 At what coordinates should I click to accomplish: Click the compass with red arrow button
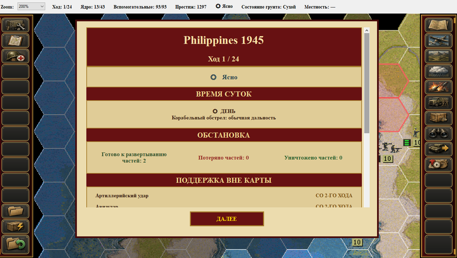(438, 165)
